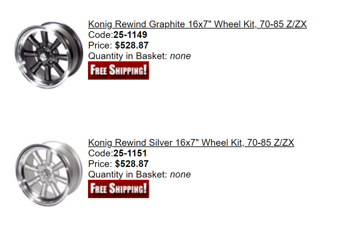Click the "Price:" label on the Silver listing

(100, 164)
